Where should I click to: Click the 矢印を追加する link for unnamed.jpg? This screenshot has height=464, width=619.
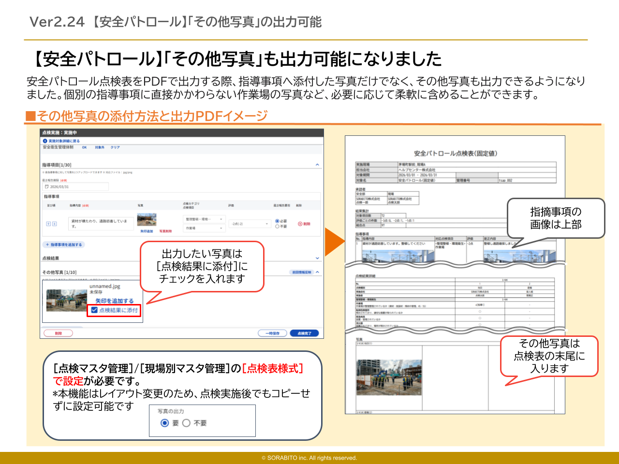point(114,301)
